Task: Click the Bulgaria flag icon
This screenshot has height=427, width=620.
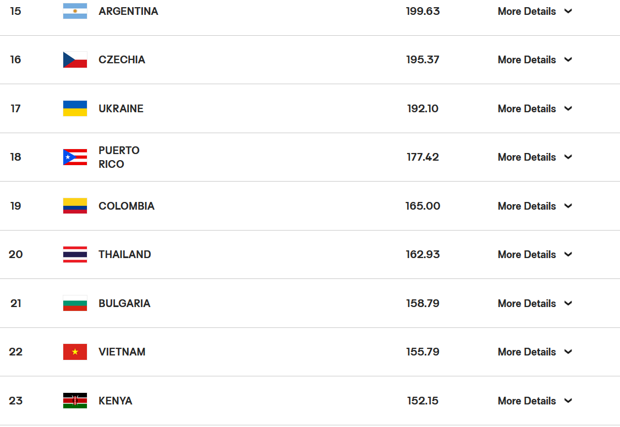Action: pos(75,303)
